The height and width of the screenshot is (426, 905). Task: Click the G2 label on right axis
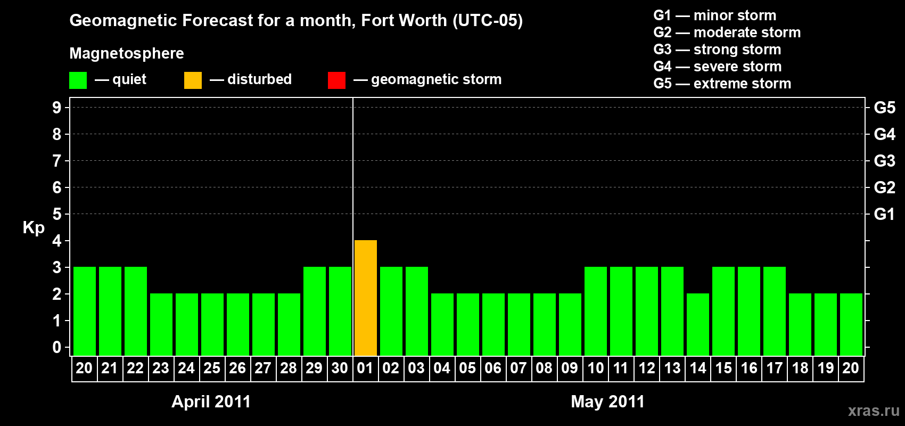[x=885, y=187]
